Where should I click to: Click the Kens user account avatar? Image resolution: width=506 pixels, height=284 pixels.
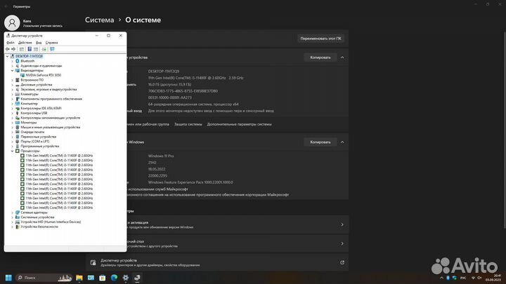12,23
